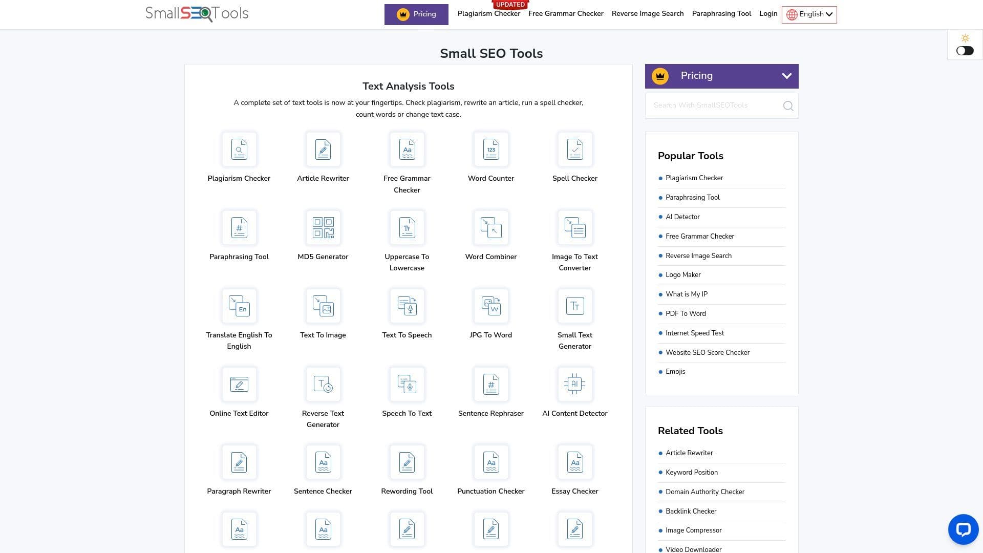Image resolution: width=983 pixels, height=553 pixels.
Task: Open the Text To Image icon
Action: 323,306
